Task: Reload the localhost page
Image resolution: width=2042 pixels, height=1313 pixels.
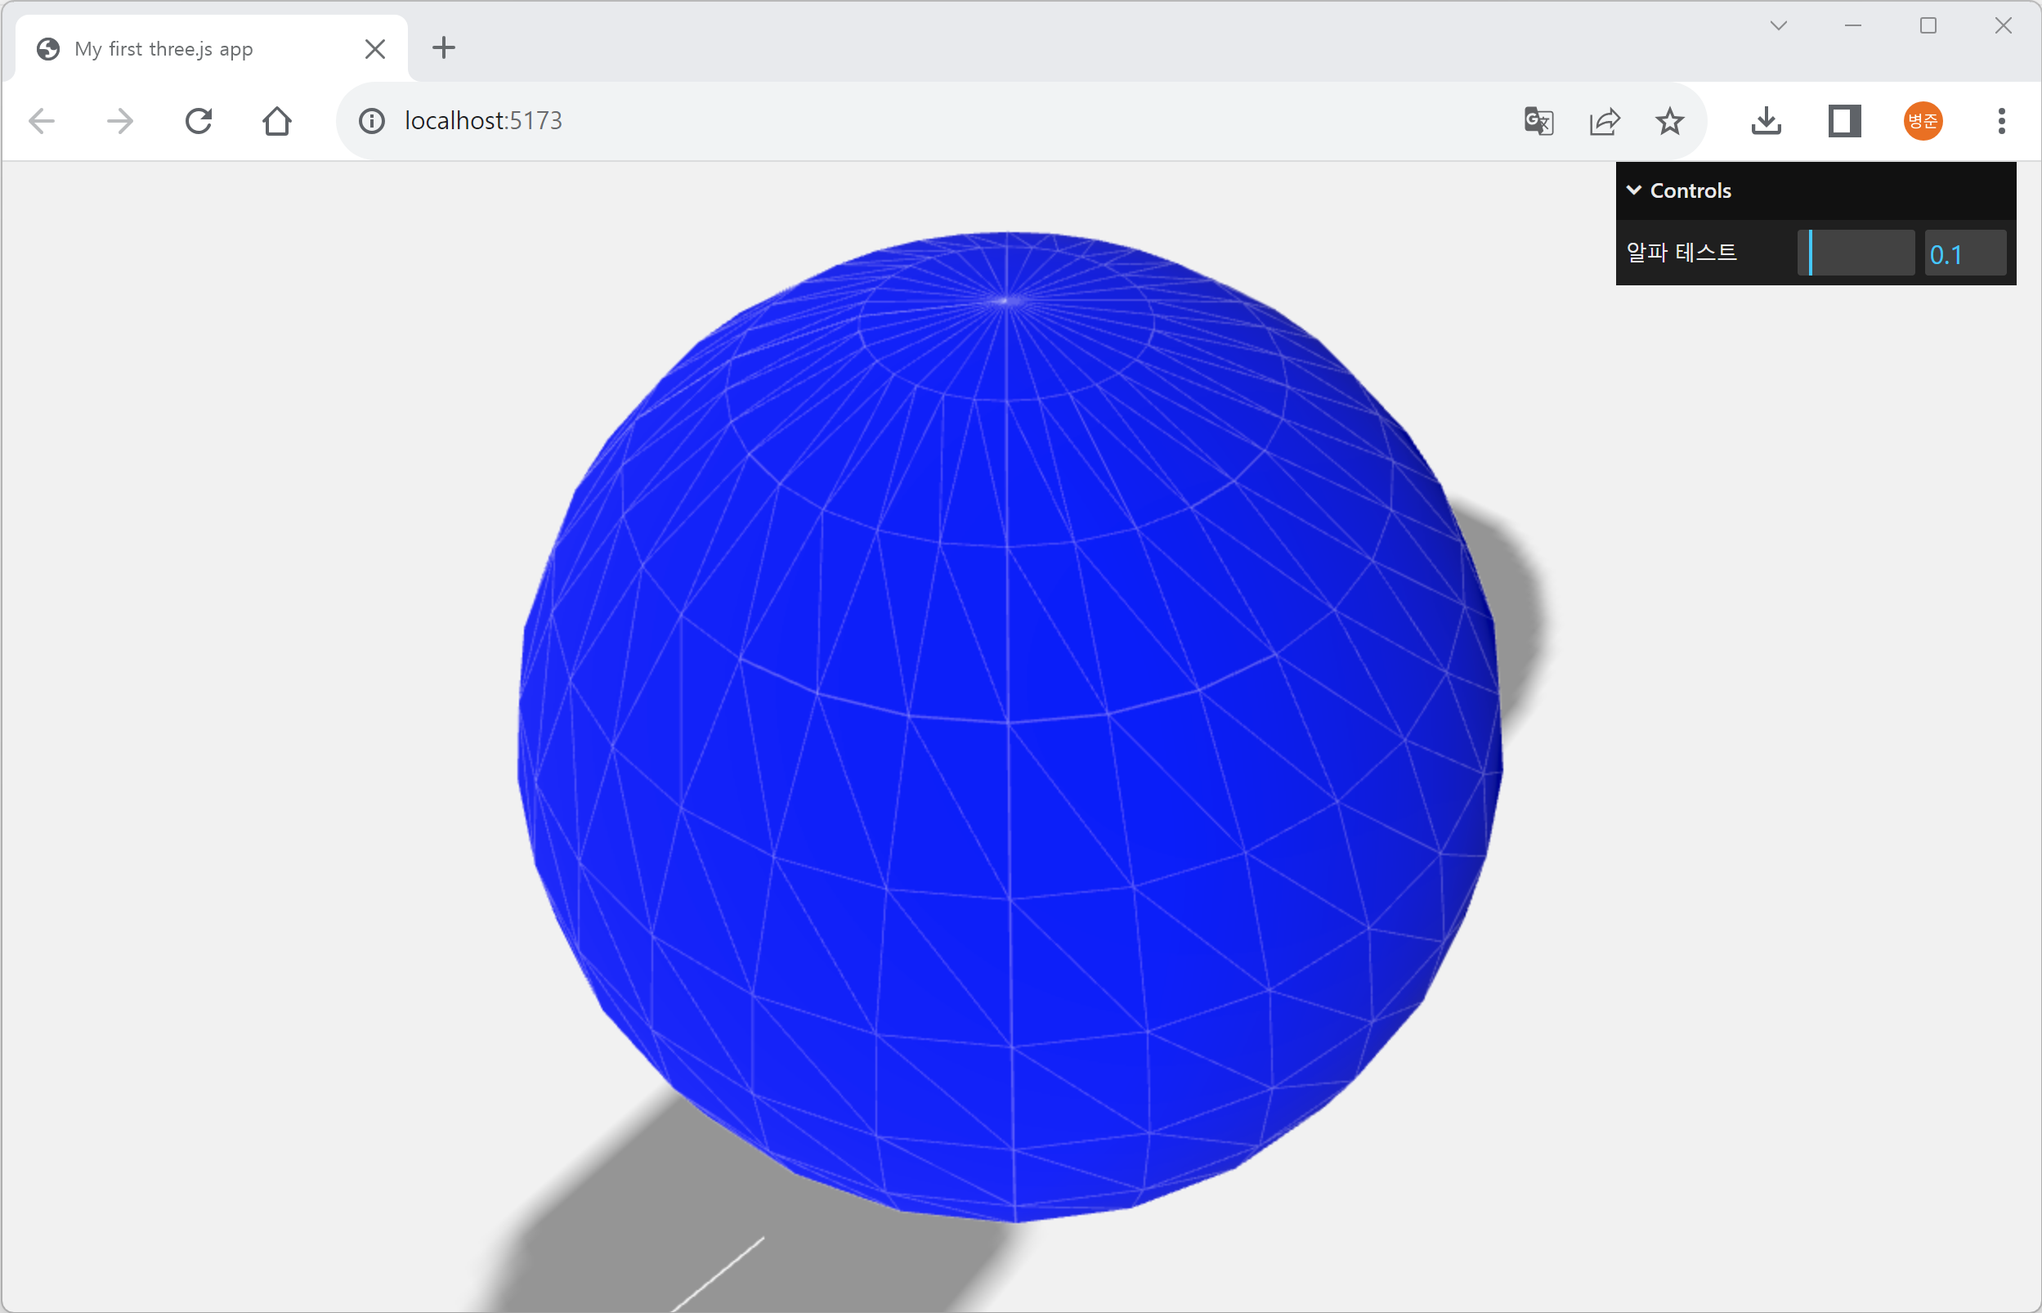Action: coord(199,121)
